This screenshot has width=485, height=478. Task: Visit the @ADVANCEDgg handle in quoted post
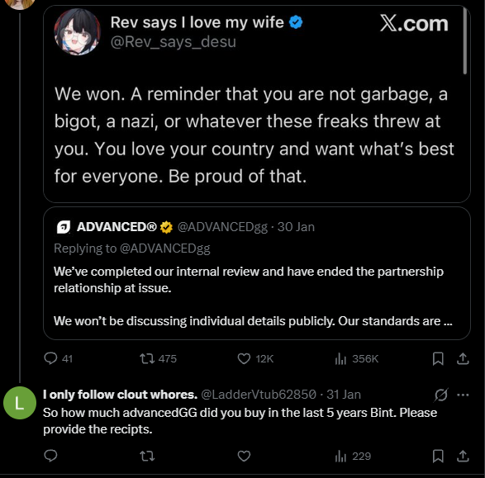pos(222,227)
